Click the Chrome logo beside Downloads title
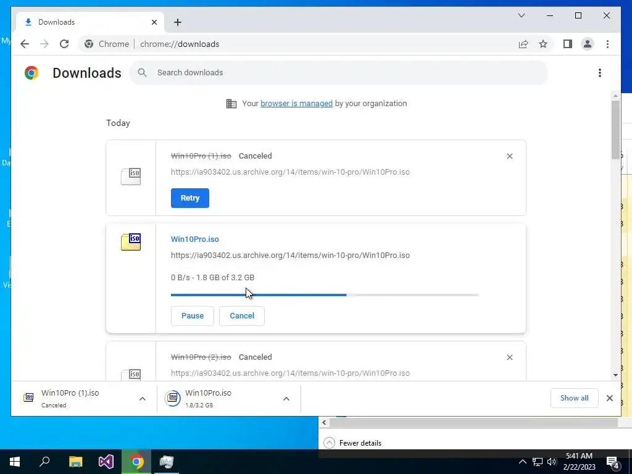Image resolution: width=632 pixels, height=474 pixels. coord(31,73)
